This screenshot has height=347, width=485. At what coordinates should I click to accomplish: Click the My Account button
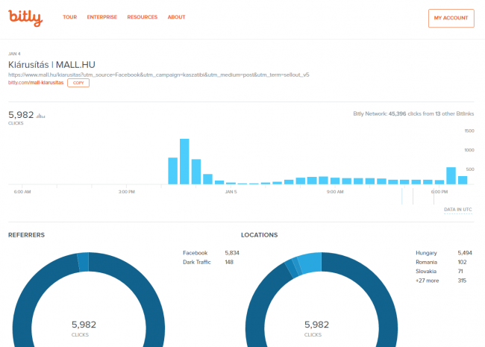(451, 18)
